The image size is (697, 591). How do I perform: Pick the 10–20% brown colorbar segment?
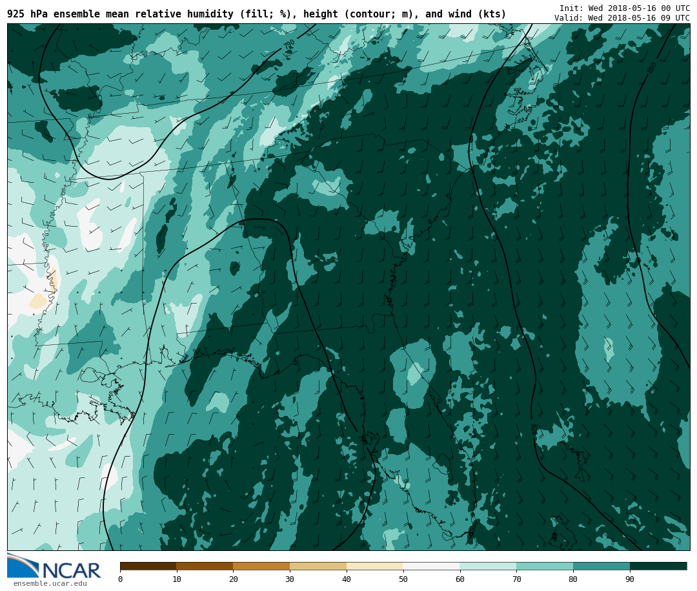[x=205, y=566]
